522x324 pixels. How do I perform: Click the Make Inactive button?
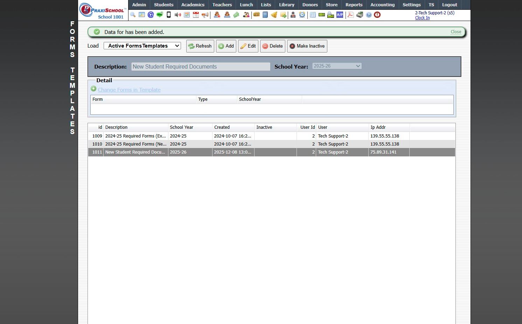pyautogui.click(x=307, y=46)
